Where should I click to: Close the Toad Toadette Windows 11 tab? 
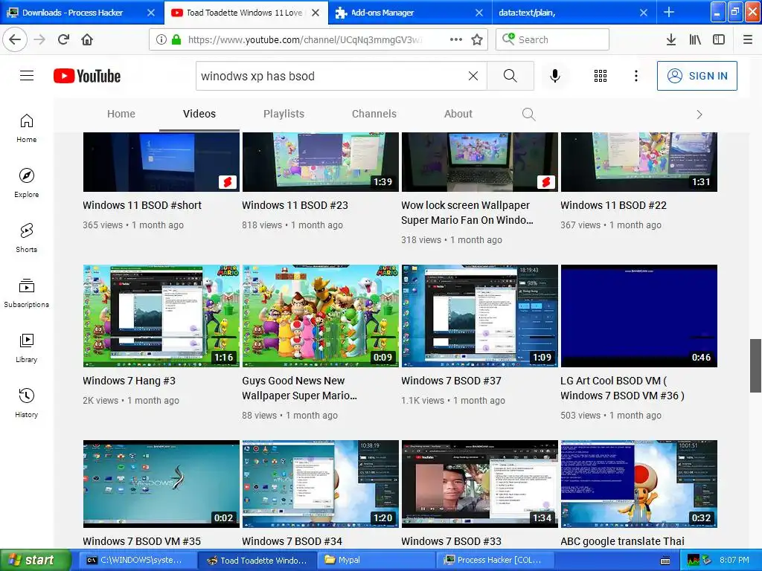[x=316, y=13]
